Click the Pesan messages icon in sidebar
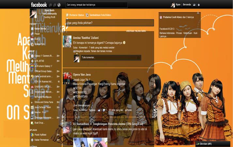233x147 pixels. coord(32,34)
